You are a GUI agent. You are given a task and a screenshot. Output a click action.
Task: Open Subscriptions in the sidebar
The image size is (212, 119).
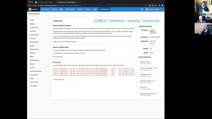click(34, 60)
